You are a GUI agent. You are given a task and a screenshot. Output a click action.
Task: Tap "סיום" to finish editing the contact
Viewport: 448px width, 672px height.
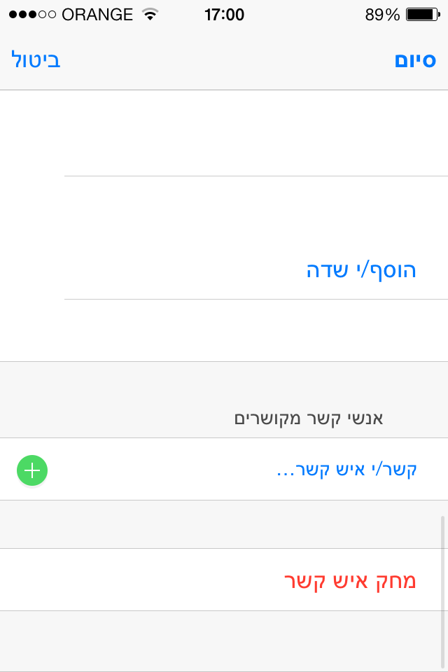tap(415, 59)
